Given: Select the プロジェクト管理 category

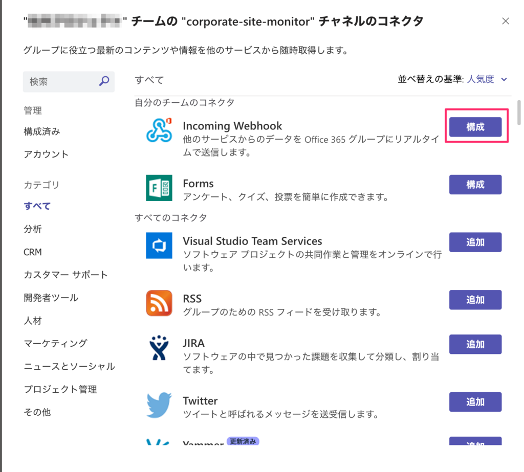Looking at the screenshot, I should coord(60,389).
